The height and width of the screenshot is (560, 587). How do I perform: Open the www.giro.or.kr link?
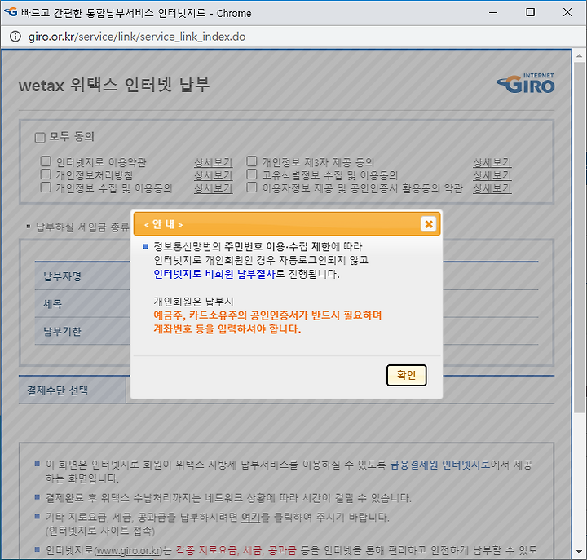(128, 550)
